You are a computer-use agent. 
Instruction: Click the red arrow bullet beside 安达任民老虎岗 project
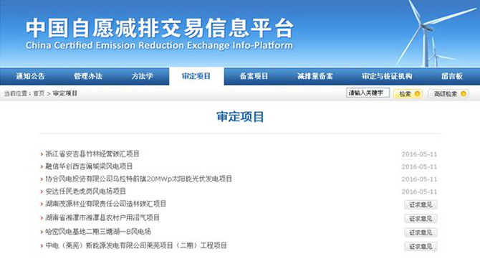pyautogui.click(x=42, y=192)
